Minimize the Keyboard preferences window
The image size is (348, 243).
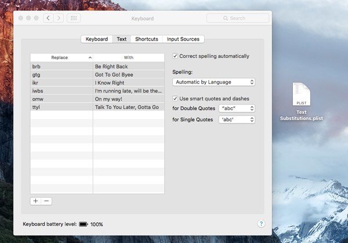coord(28,18)
